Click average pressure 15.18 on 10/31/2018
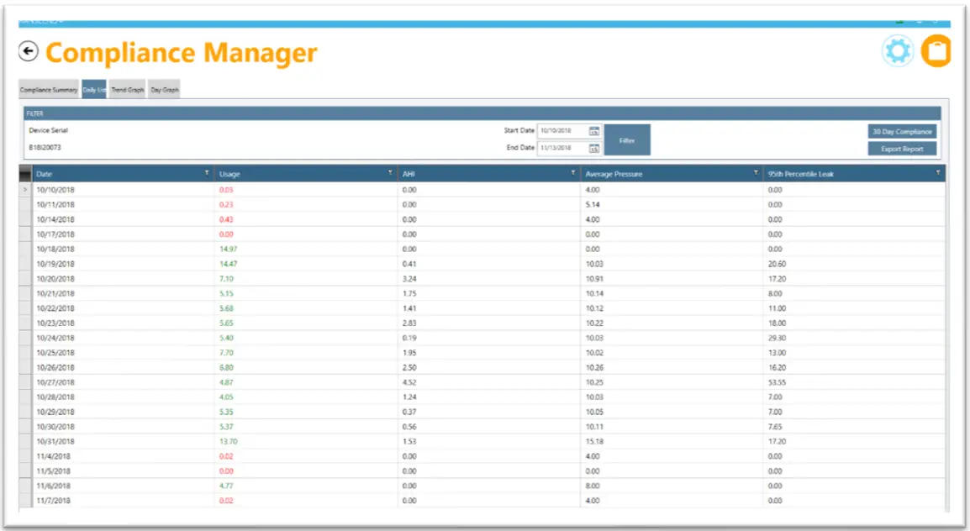The image size is (970, 531). tap(594, 442)
